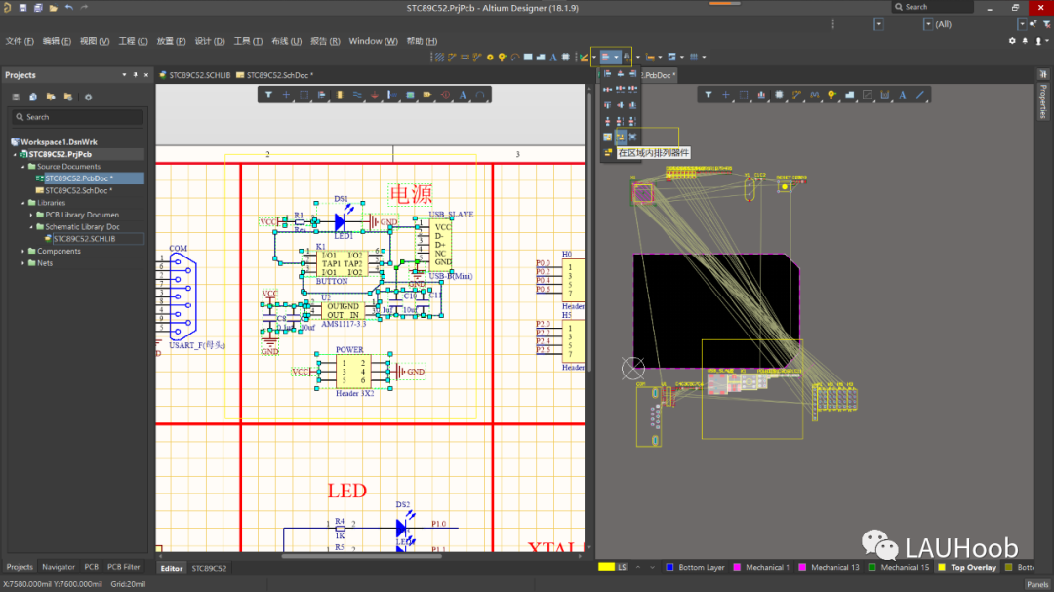The width and height of the screenshot is (1054, 592).
Task: Click the align top icon in alignment palette
Action: tap(608, 104)
